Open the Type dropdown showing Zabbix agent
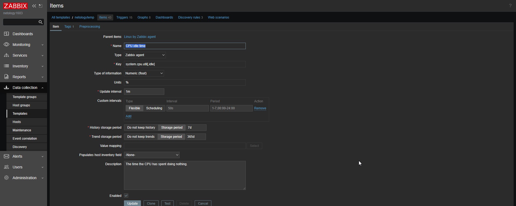Screen dimensions: 516x206 coord(145,55)
